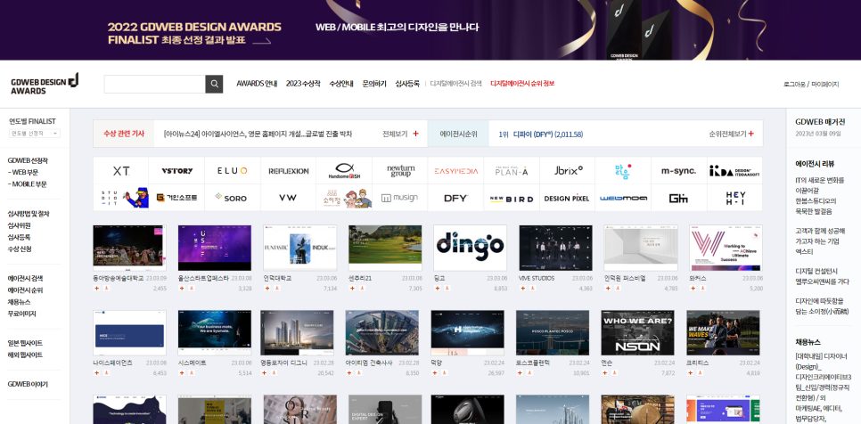Open 심사방법 및 절차 in the sidebar
This screenshot has width=861, height=424.
pyautogui.click(x=28, y=214)
